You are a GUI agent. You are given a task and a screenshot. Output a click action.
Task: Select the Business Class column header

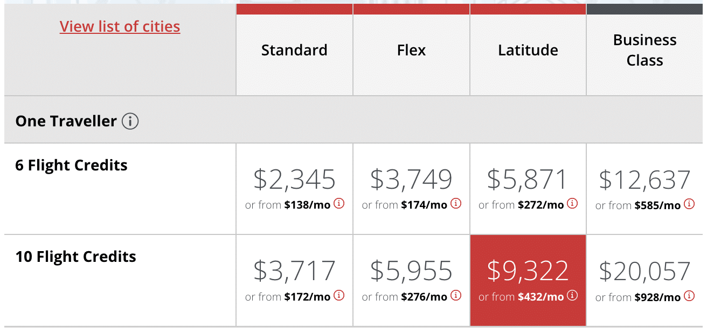(644, 50)
